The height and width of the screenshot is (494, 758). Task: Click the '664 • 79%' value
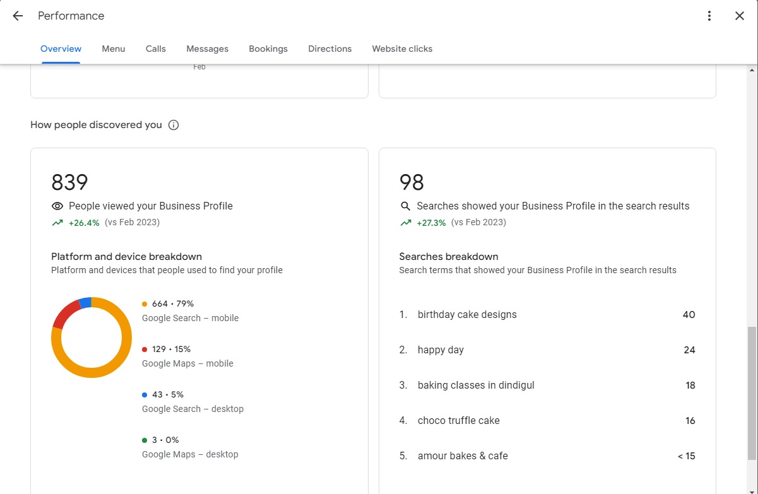coord(173,304)
